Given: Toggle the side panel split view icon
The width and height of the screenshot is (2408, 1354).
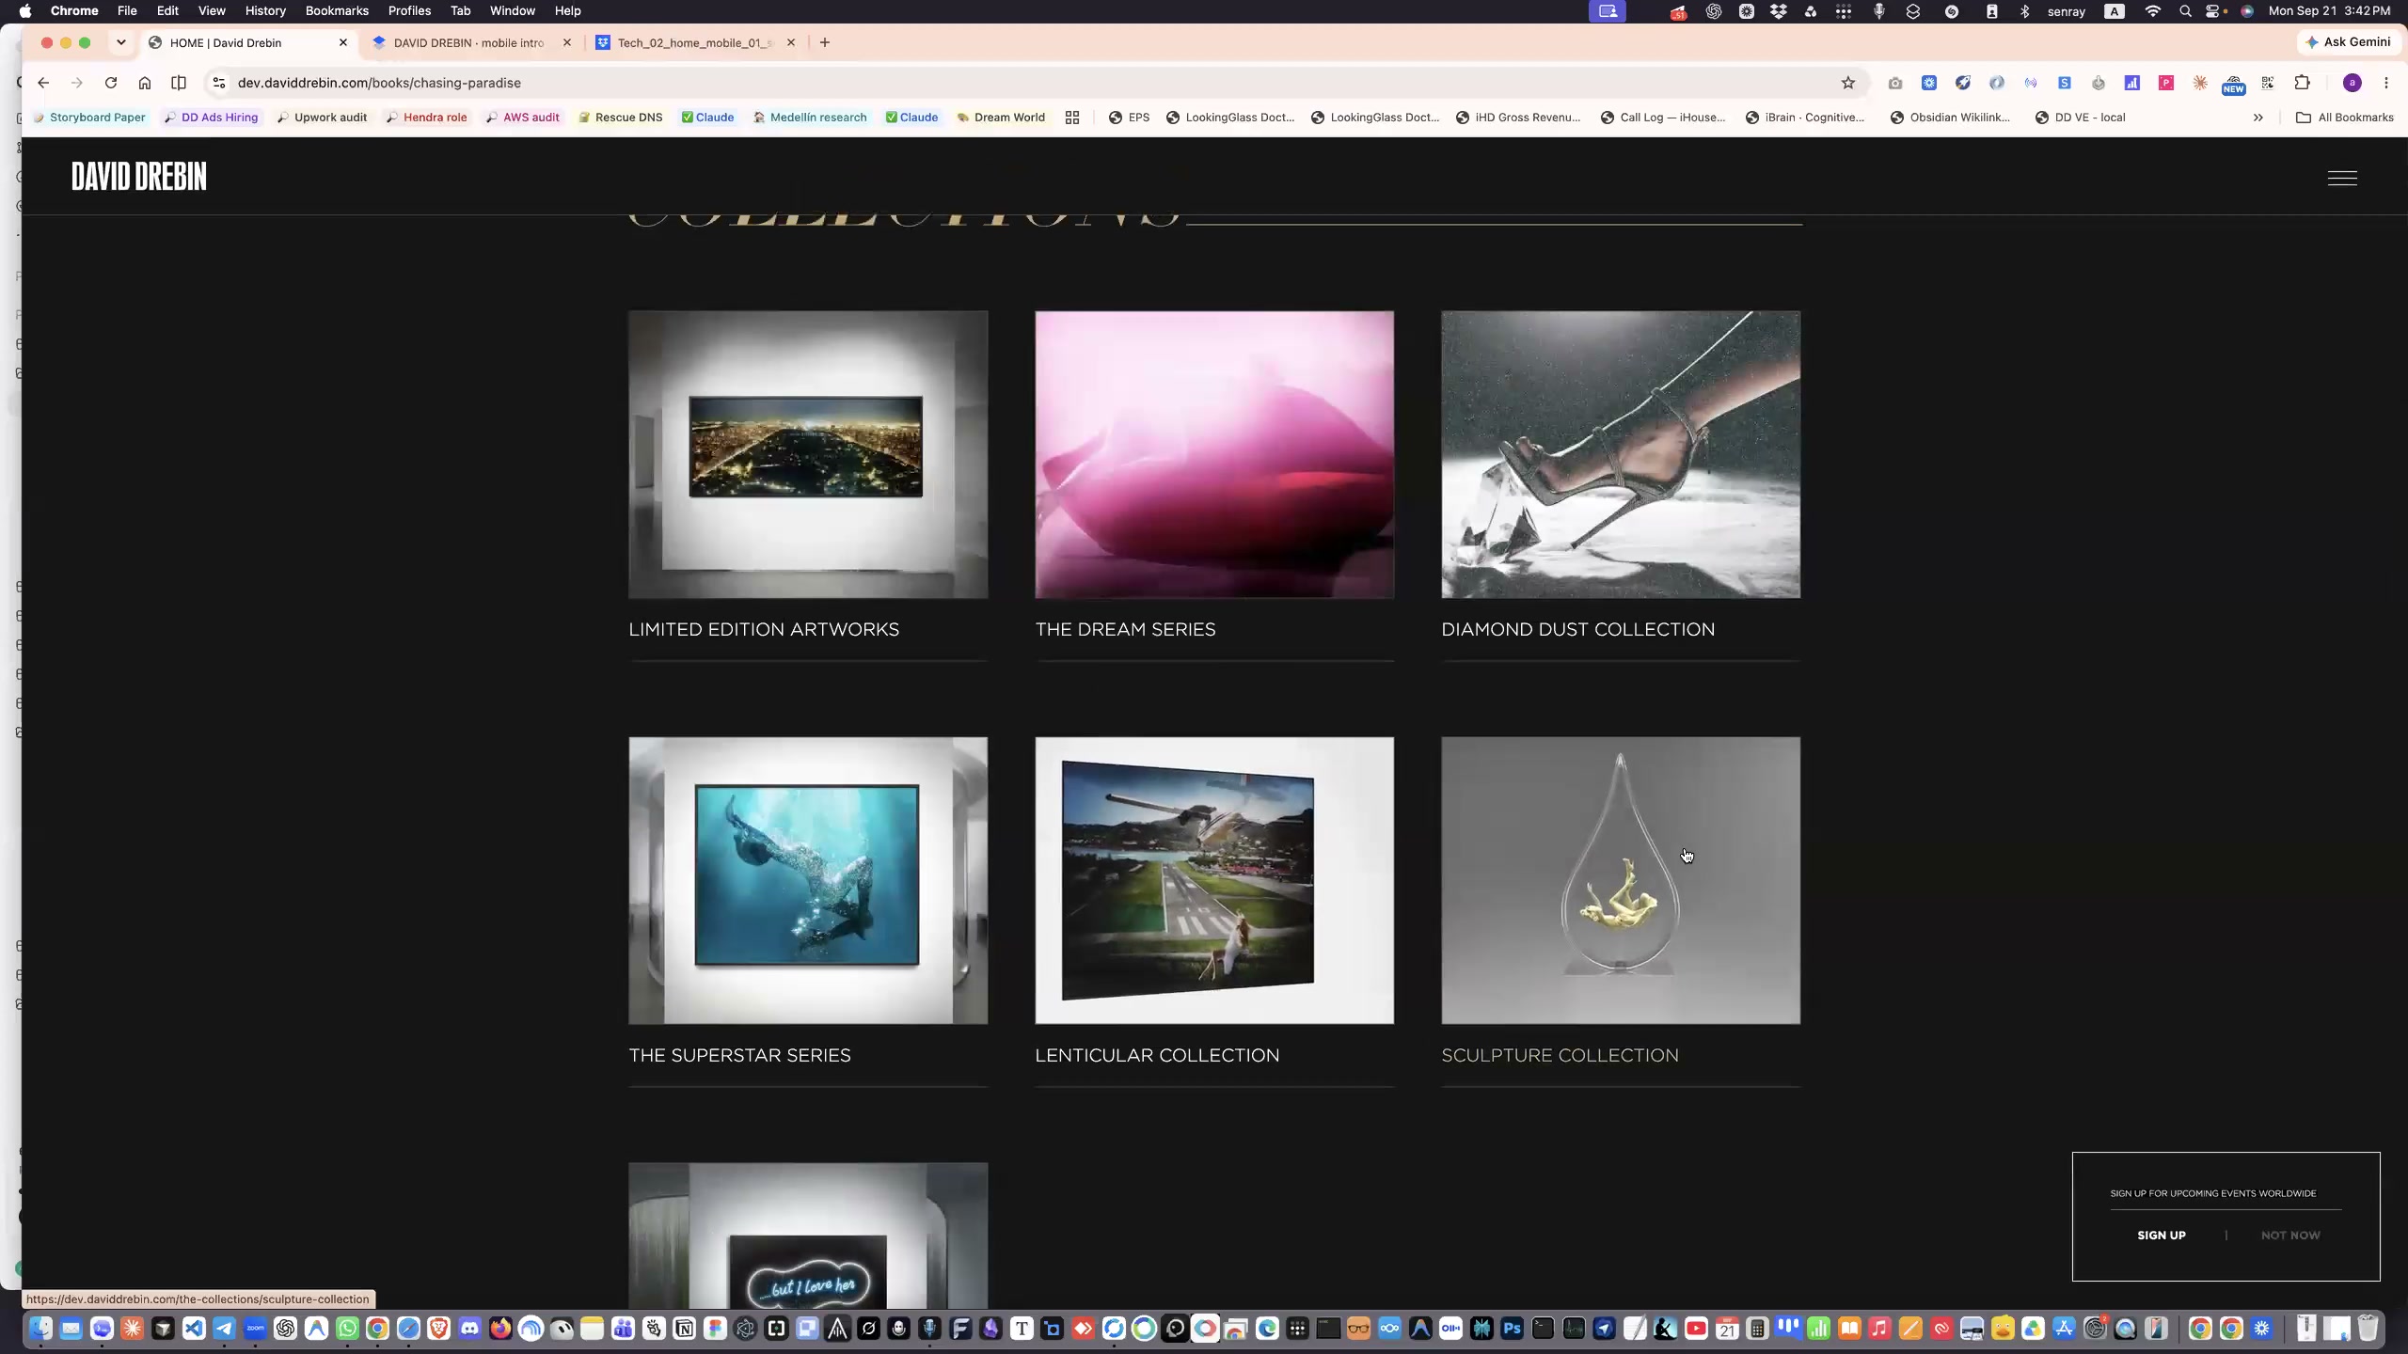Looking at the screenshot, I should (179, 83).
